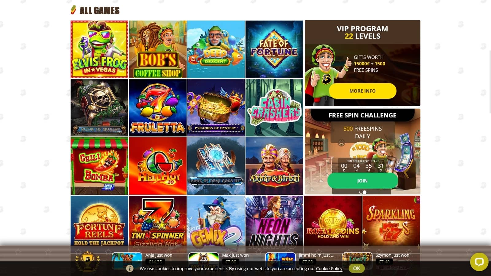491x276 pixels.
Task: Open the Deep Descent game tile
Action: click(216, 49)
